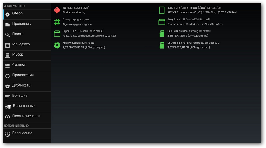The height and width of the screenshot is (148, 266).
Task: Open the Обзор overview section
Action: tap(27, 14)
